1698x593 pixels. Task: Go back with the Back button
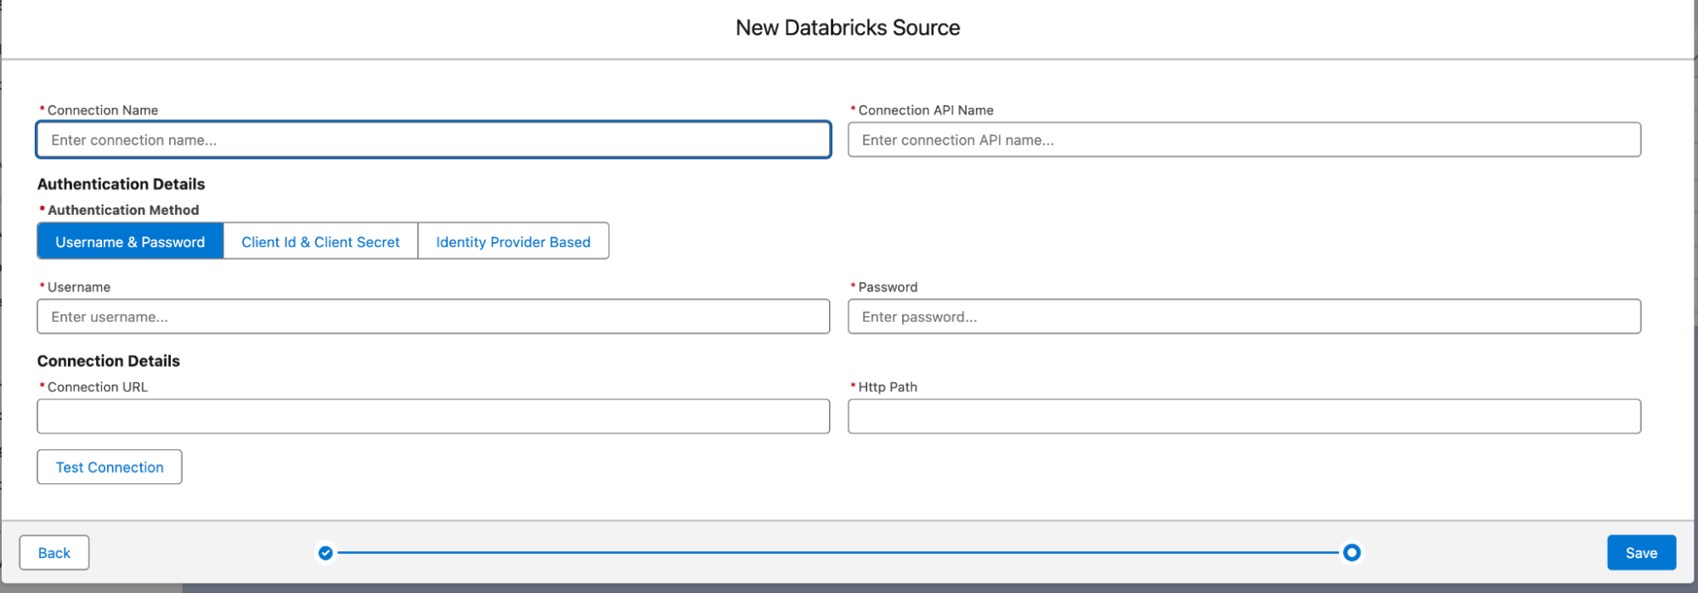pyautogui.click(x=54, y=553)
